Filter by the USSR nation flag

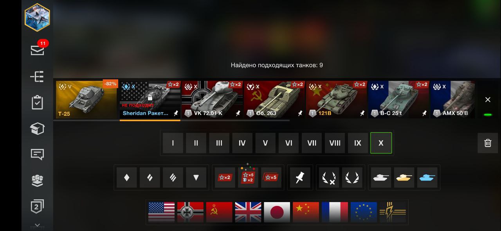[x=219, y=212]
